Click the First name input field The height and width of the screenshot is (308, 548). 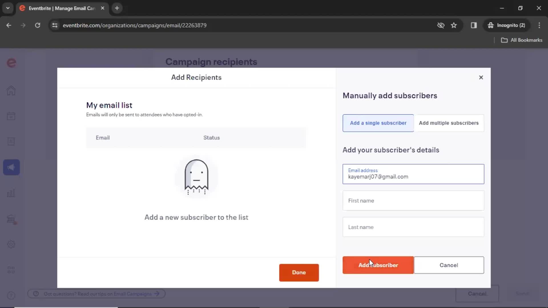point(413,200)
